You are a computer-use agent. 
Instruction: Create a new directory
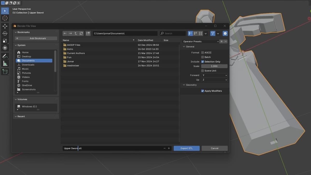(x=88, y=33)
